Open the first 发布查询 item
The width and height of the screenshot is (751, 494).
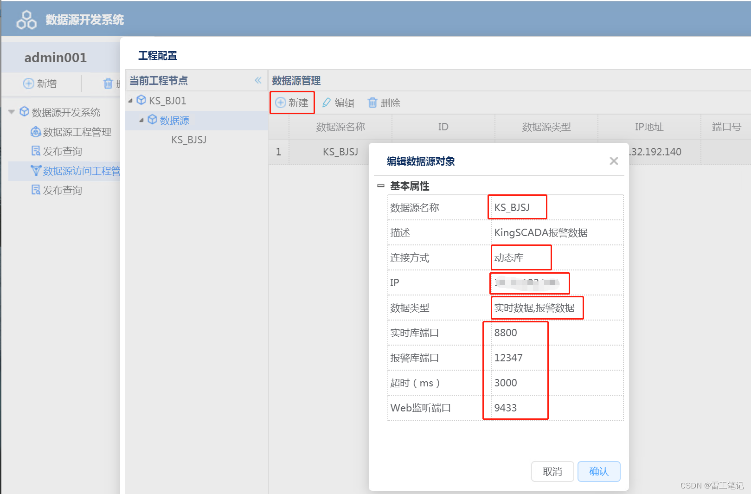pos(62,152)
